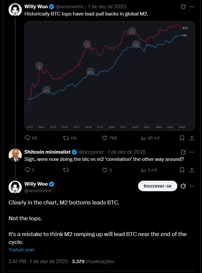Click the Inscrever-se subscribe button
The image size is (202, 273).
(x=158, y=186)
